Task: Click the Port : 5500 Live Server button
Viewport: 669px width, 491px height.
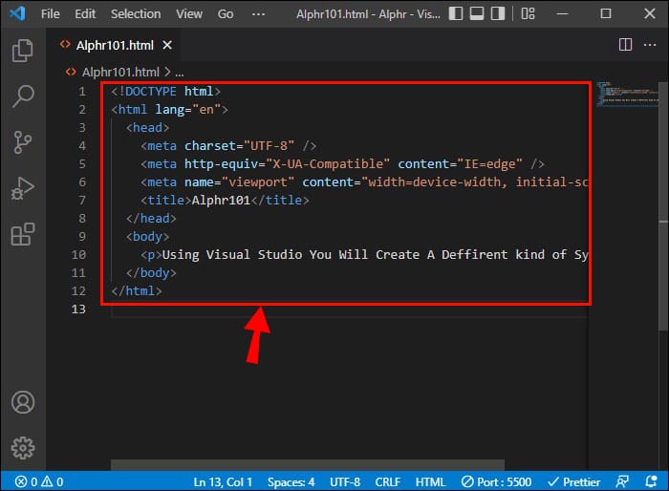Action: (499, 481)
